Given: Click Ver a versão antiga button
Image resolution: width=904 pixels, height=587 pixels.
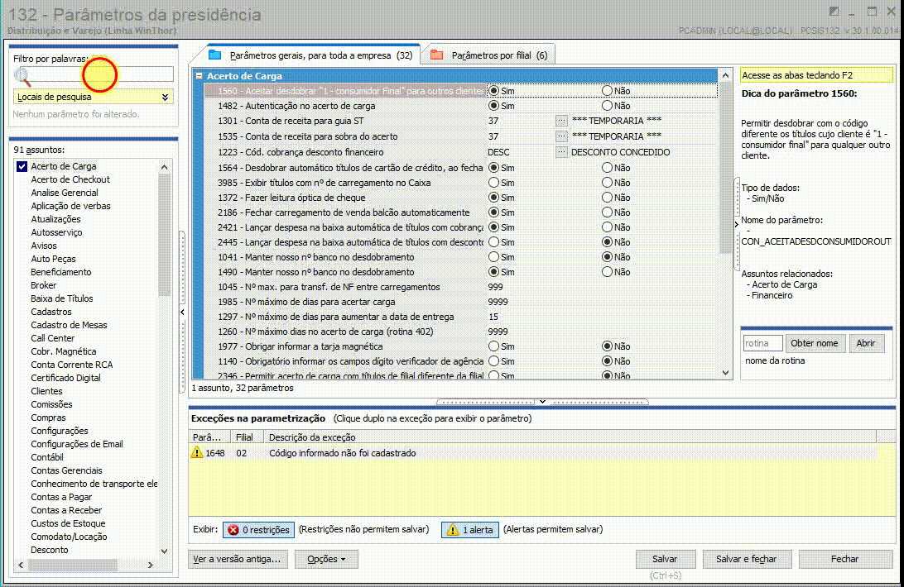Looking at the screenshot, I should tap(238, 559).
